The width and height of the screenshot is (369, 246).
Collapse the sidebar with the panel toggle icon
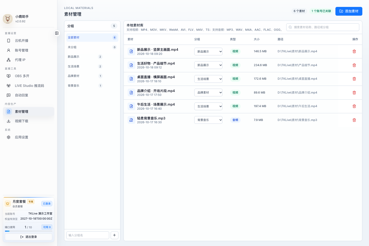(x=57, y=33)
